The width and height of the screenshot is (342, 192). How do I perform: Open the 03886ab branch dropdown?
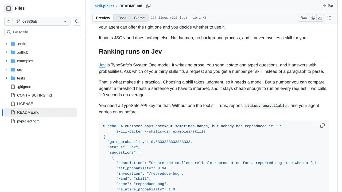tap(42, 21)
